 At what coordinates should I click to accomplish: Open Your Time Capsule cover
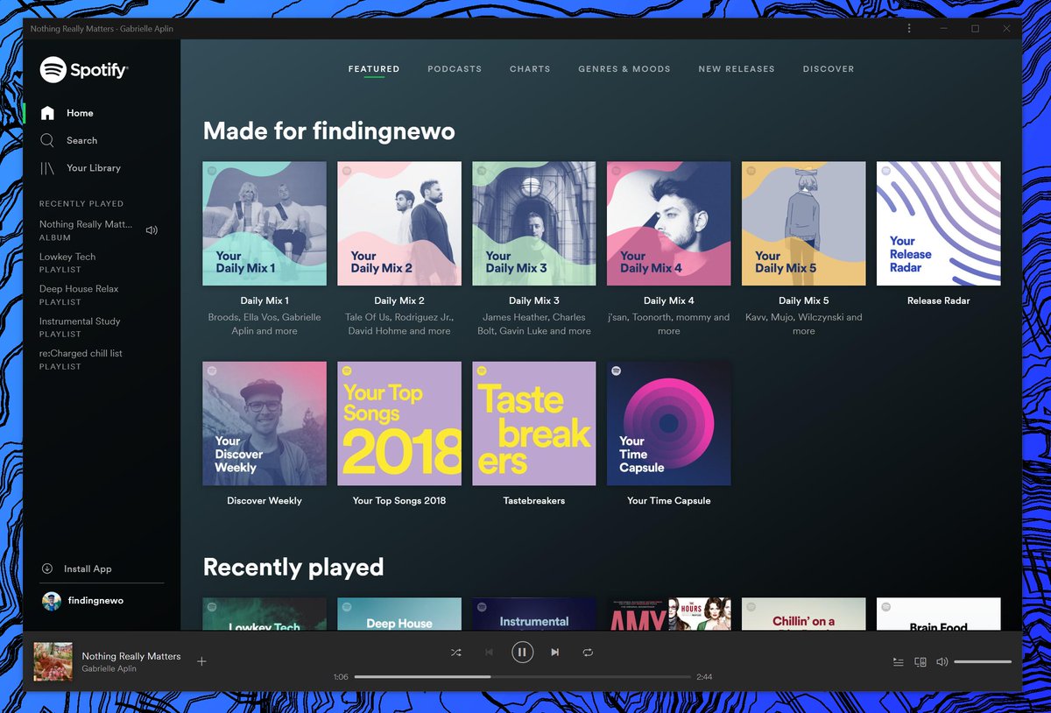(x=669, y=424)
